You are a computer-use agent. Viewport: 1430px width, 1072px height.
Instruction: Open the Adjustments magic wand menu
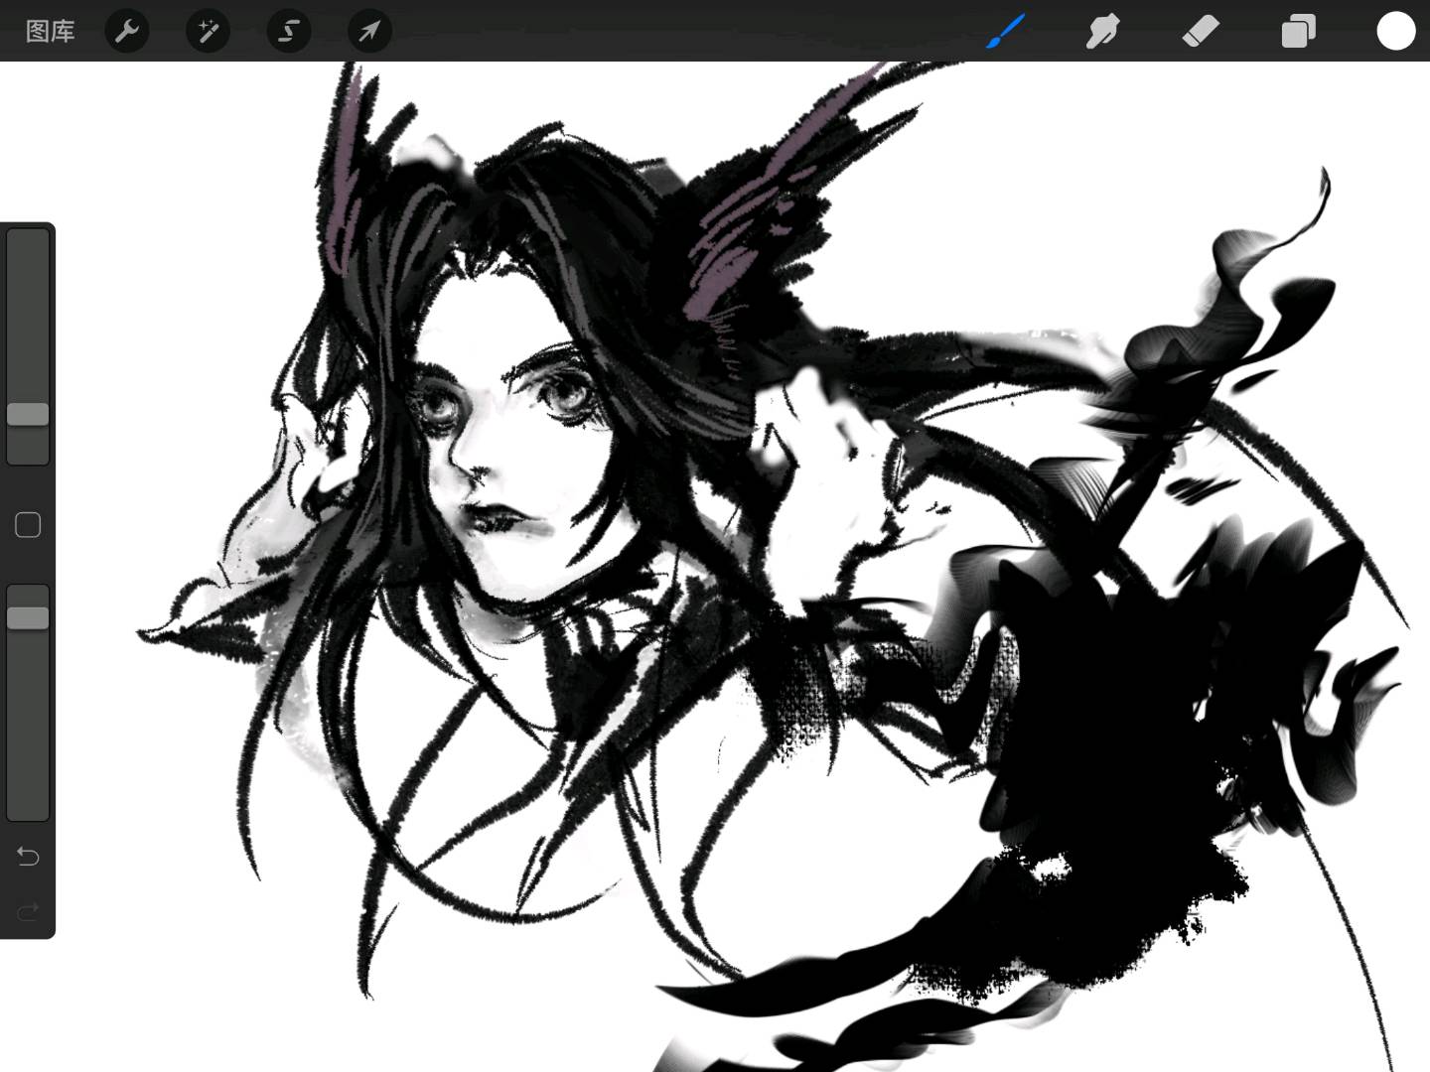[208, 32]
